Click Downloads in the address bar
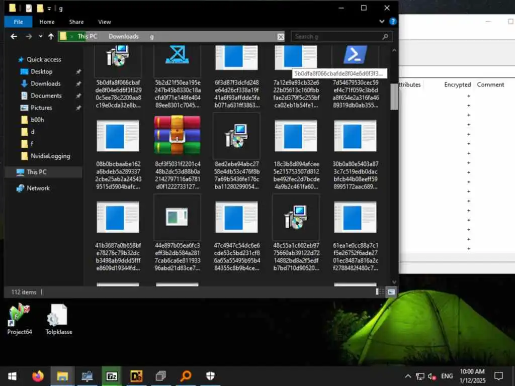The width and height of the screenshot is (515, 386). pos(124,36)
